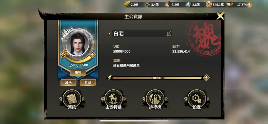Viewport: 268px width, 124px height.
Task: Click the UID number 599084000
Action: click(122, 52)
